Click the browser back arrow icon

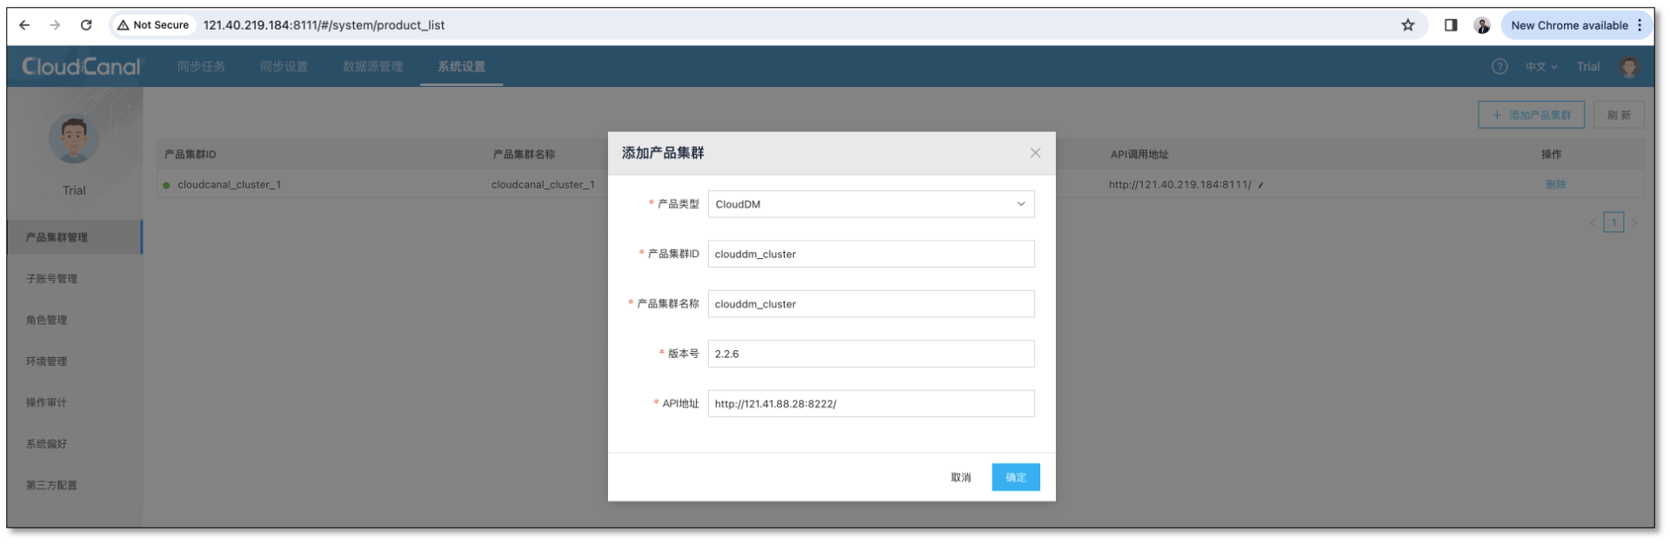[24, 25]
